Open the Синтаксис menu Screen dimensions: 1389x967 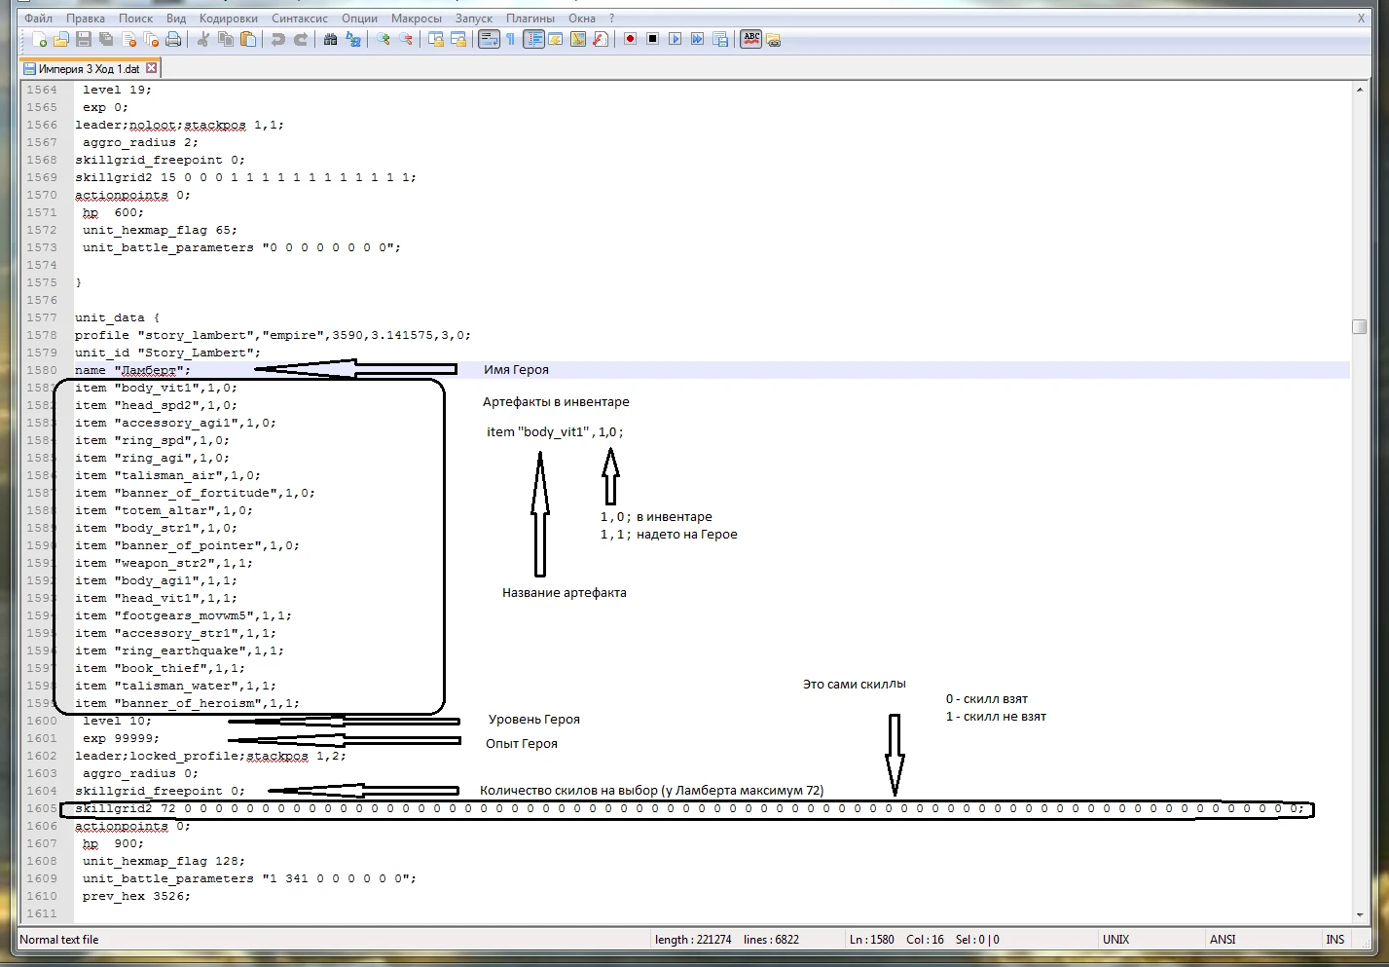pos(300,19)
